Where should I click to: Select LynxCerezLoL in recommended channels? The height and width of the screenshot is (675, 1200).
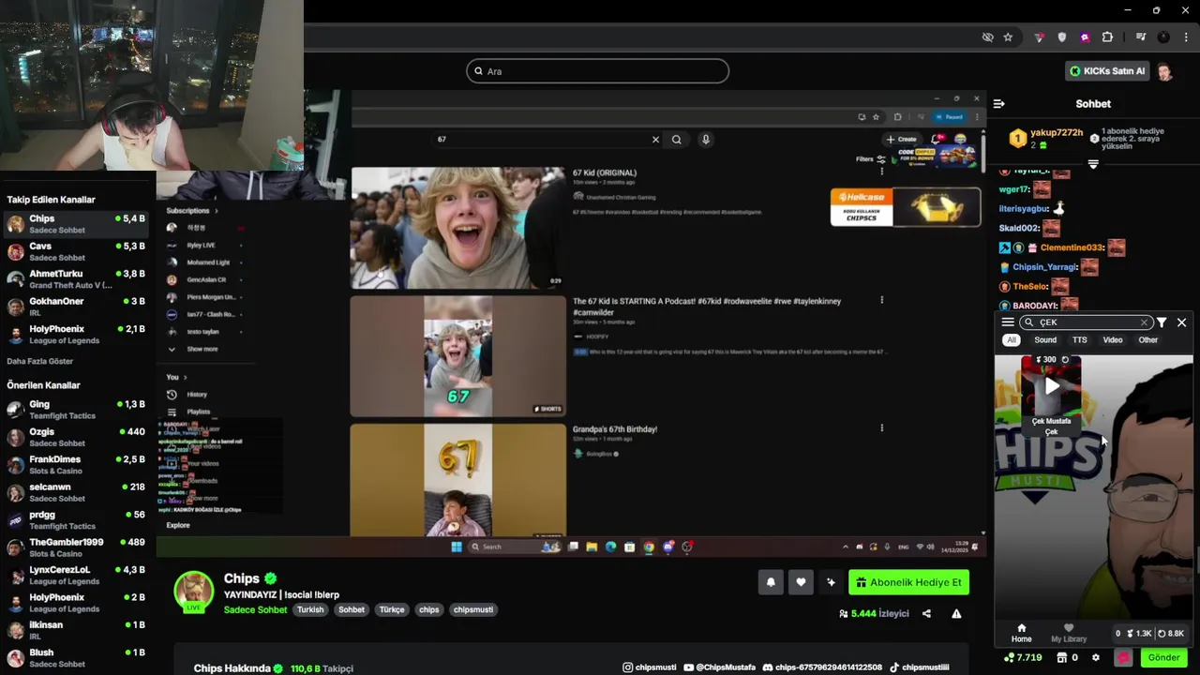click(76, 575)
